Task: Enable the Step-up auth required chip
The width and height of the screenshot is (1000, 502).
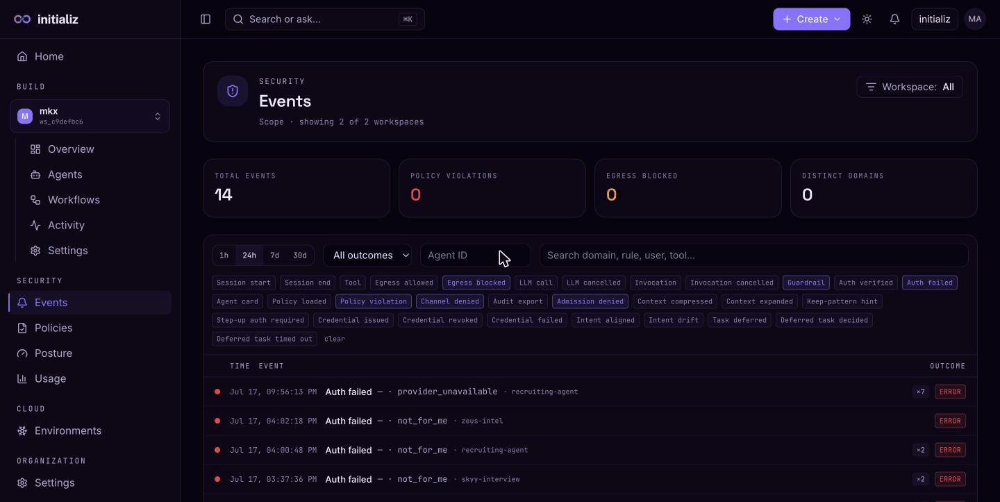Action: click(x=260, y=320)
